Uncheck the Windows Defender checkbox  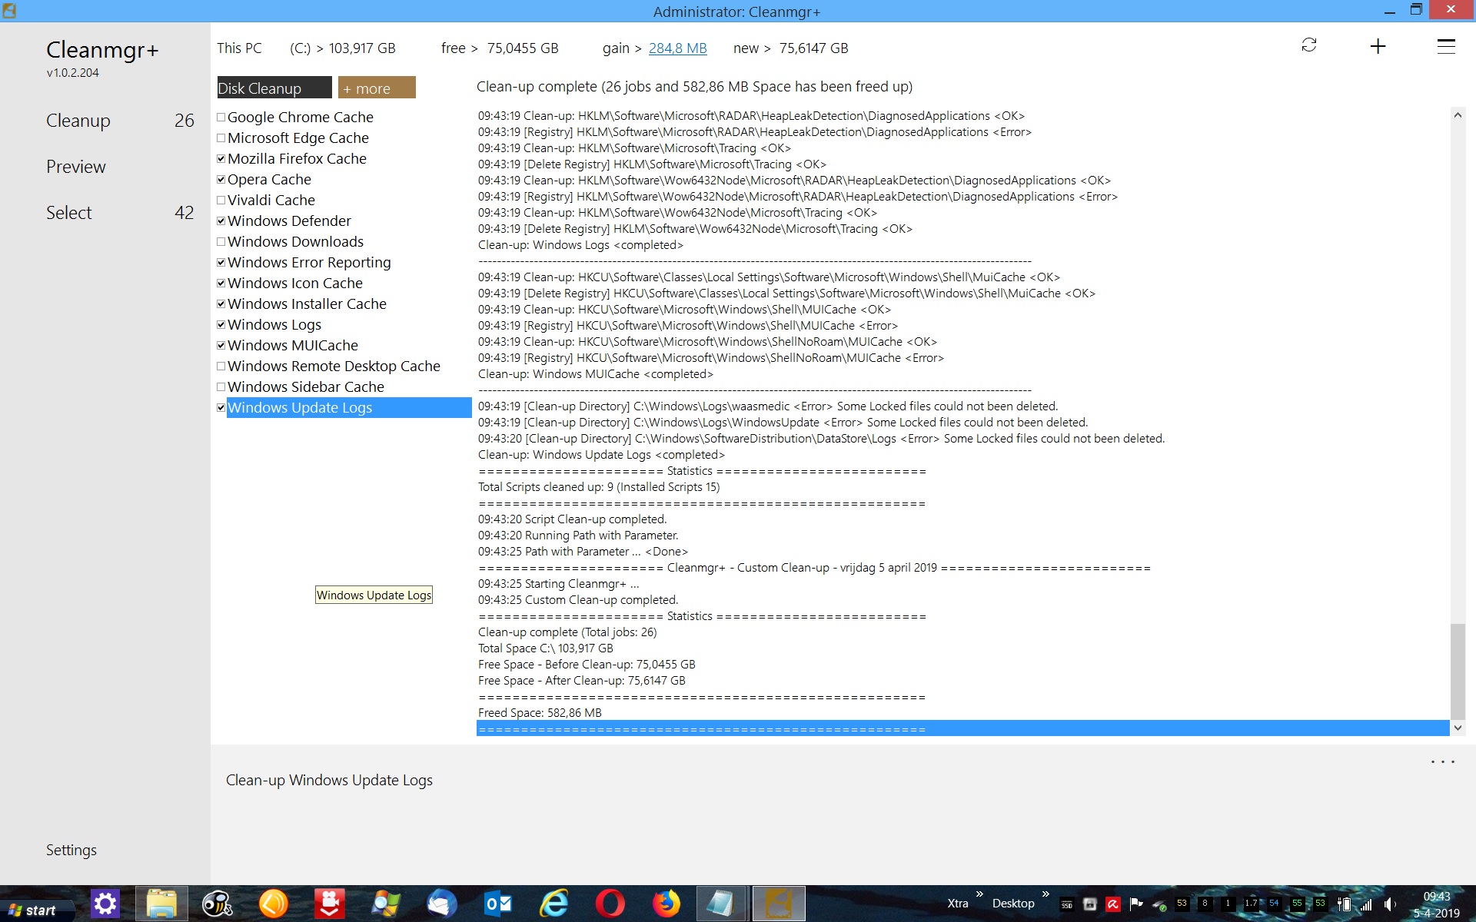[x=221, y=221]
